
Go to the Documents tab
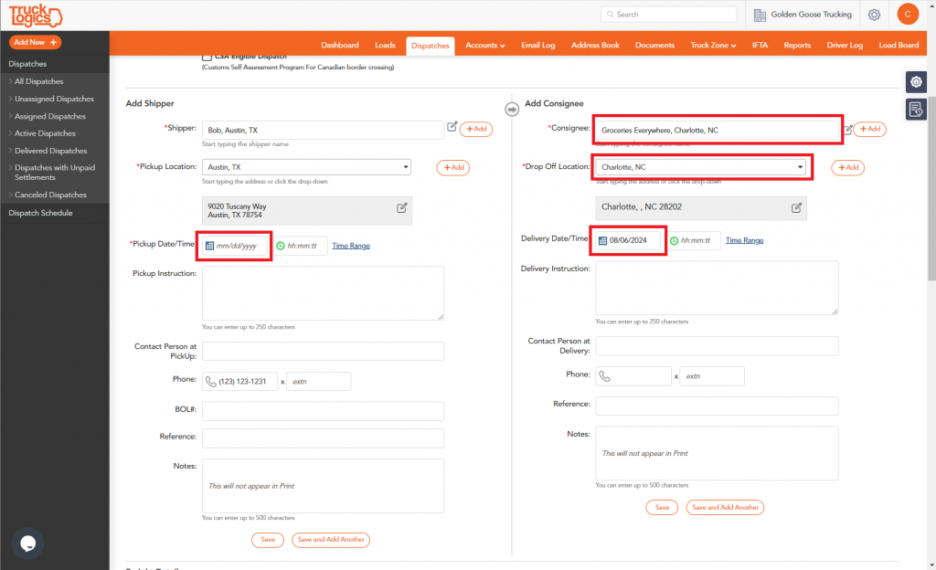tap(654, 46)
